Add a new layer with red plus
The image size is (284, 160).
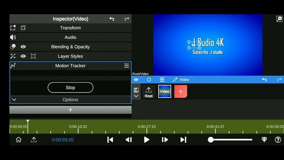[x=181, y=92]
